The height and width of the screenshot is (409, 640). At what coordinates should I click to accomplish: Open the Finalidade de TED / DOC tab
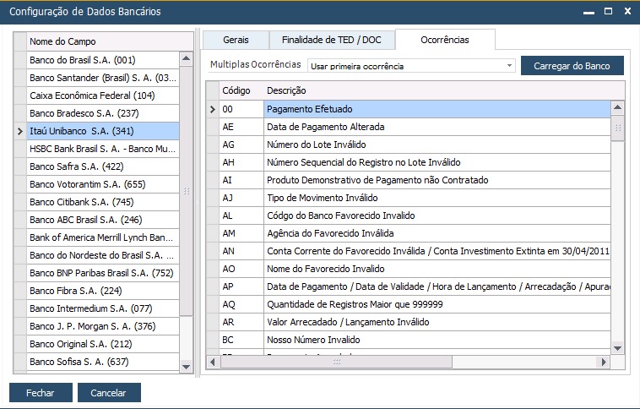pos(332,40)
